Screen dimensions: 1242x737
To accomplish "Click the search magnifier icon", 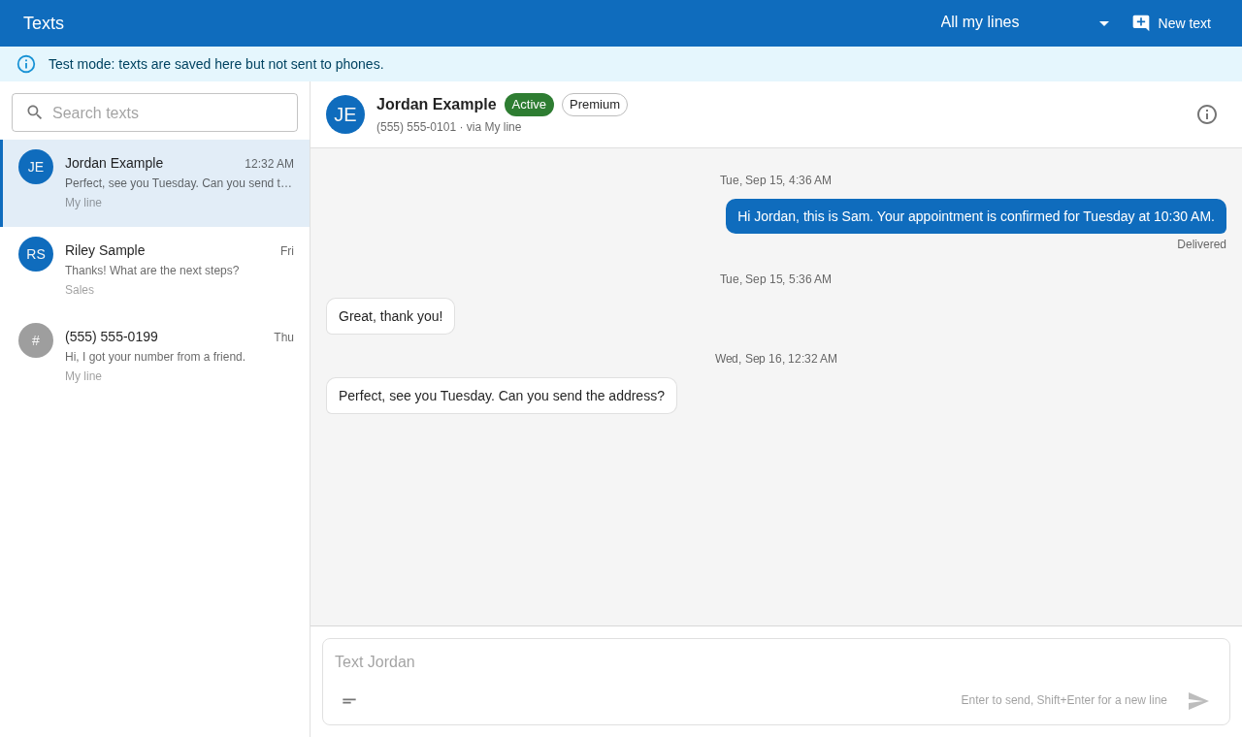I will point(35,112).
